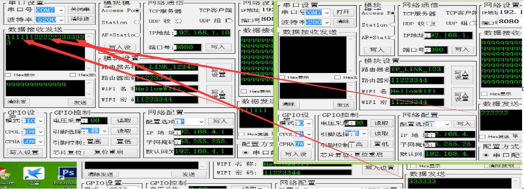Open 引脚选择 dropdown in 关闭串 window
This screenshot has height=189, width=524.
tap(95, 131)
